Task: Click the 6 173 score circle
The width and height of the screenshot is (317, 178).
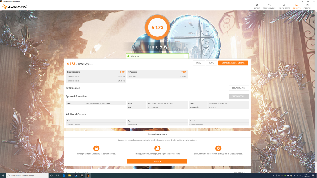Action: [x=157, y=28]
